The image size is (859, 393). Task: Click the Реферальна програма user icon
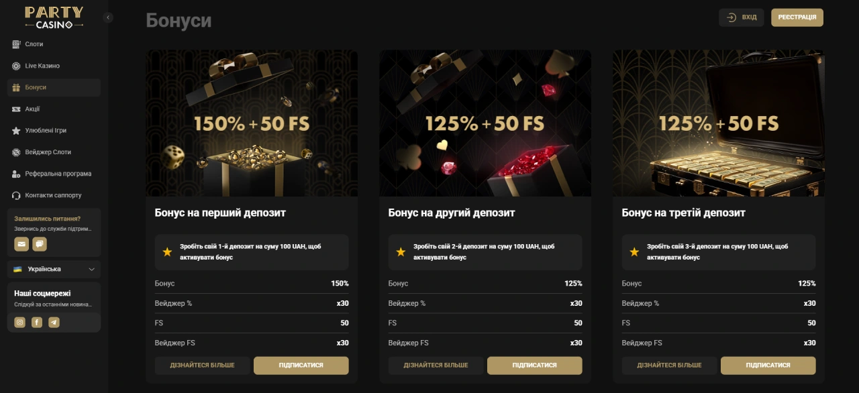pyautogui.click(x=16, y=174)
